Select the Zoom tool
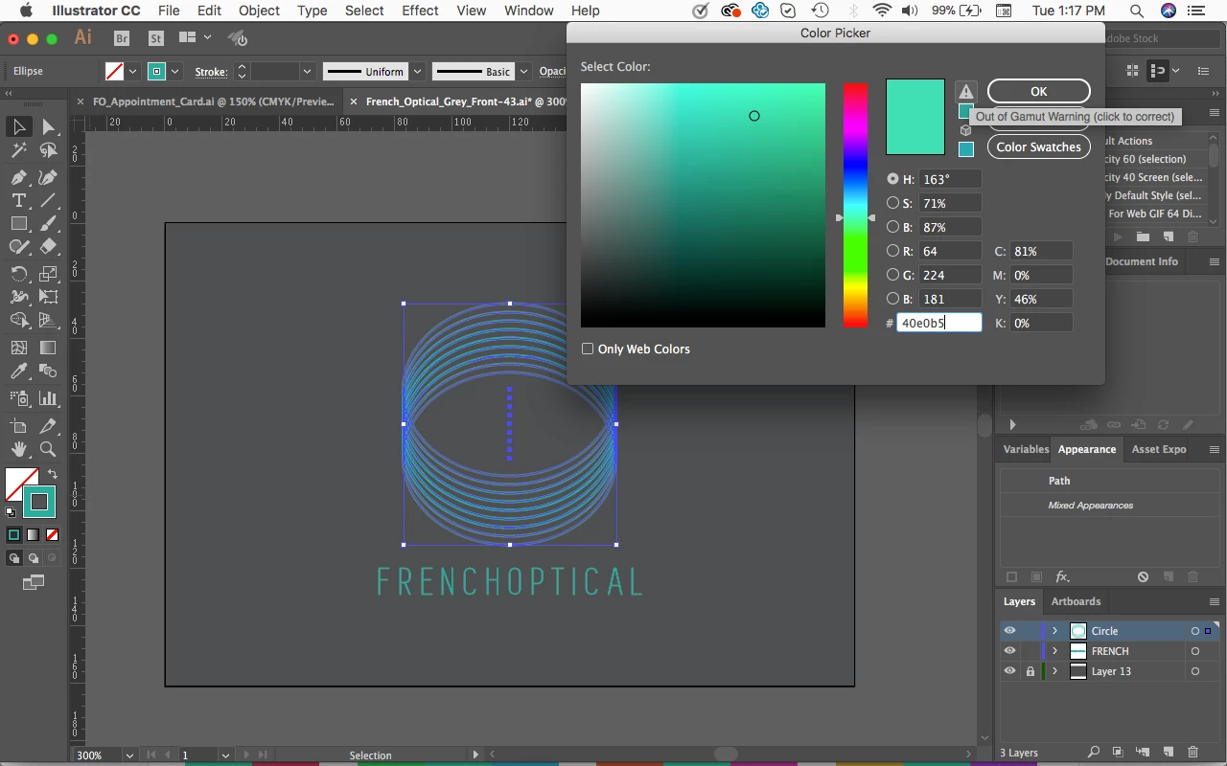Image resolution: width=1227 pixels, height=766 pixels. point(48,449)
